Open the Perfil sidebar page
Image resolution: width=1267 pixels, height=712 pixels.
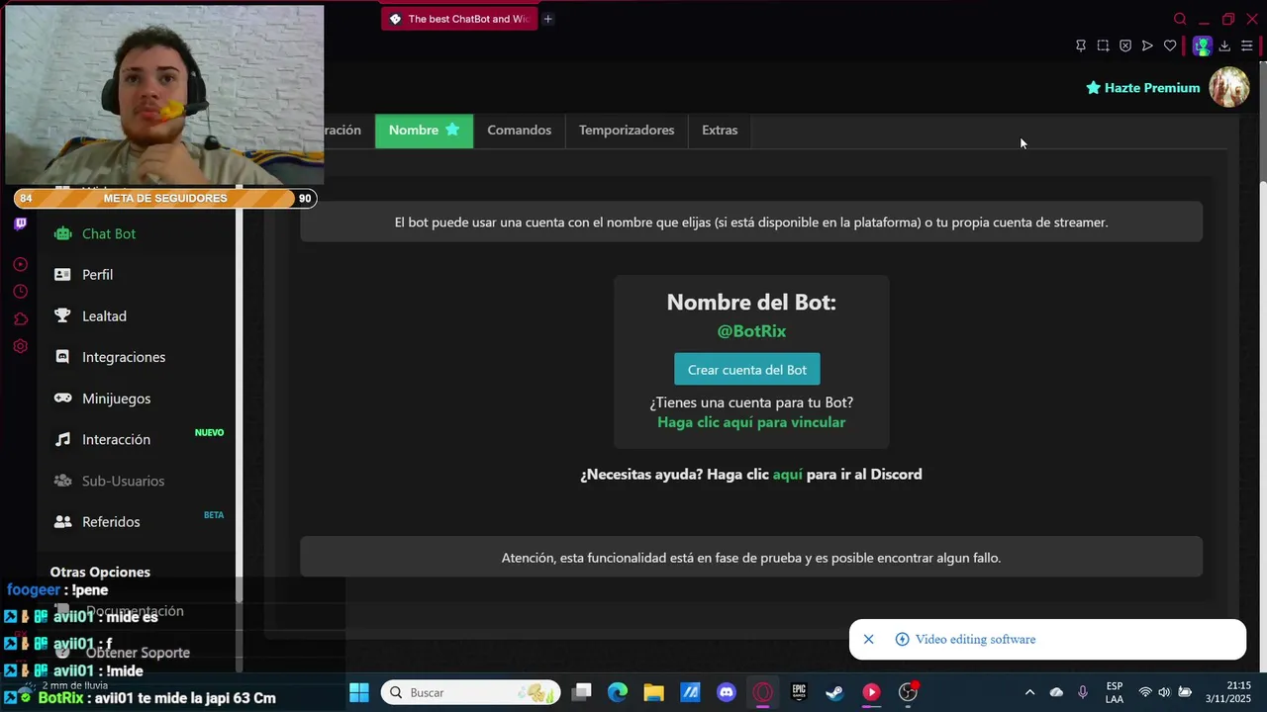(x=137, y=275)
